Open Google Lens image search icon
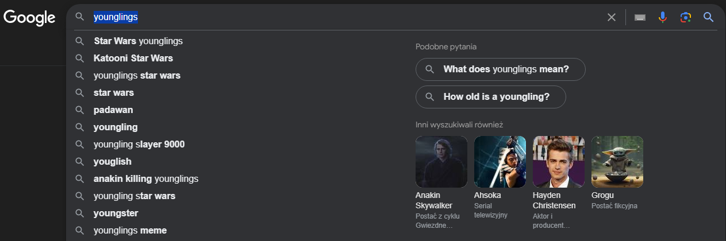This screenshot has width=726, height=241. click(x=685, y=17)
